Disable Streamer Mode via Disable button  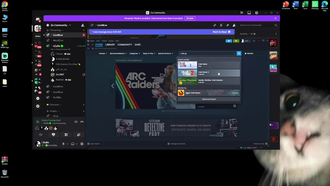click(x=190, y=18)
